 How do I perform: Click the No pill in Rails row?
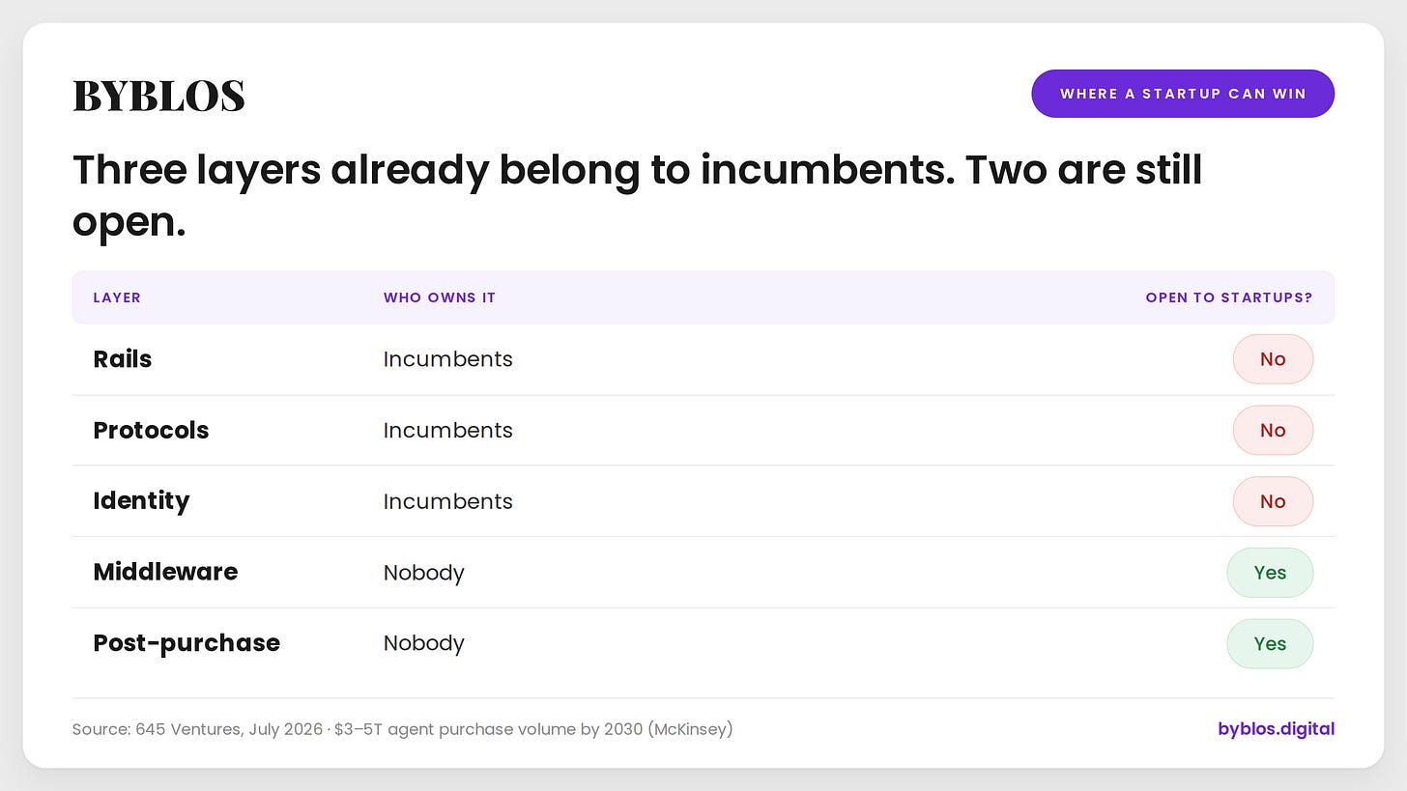pyautogui.click(x=1273, y=359)
